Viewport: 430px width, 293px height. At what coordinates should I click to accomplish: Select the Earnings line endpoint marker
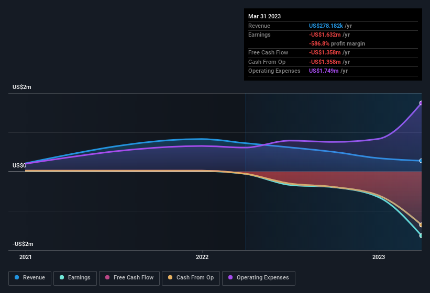coord(421,235)
